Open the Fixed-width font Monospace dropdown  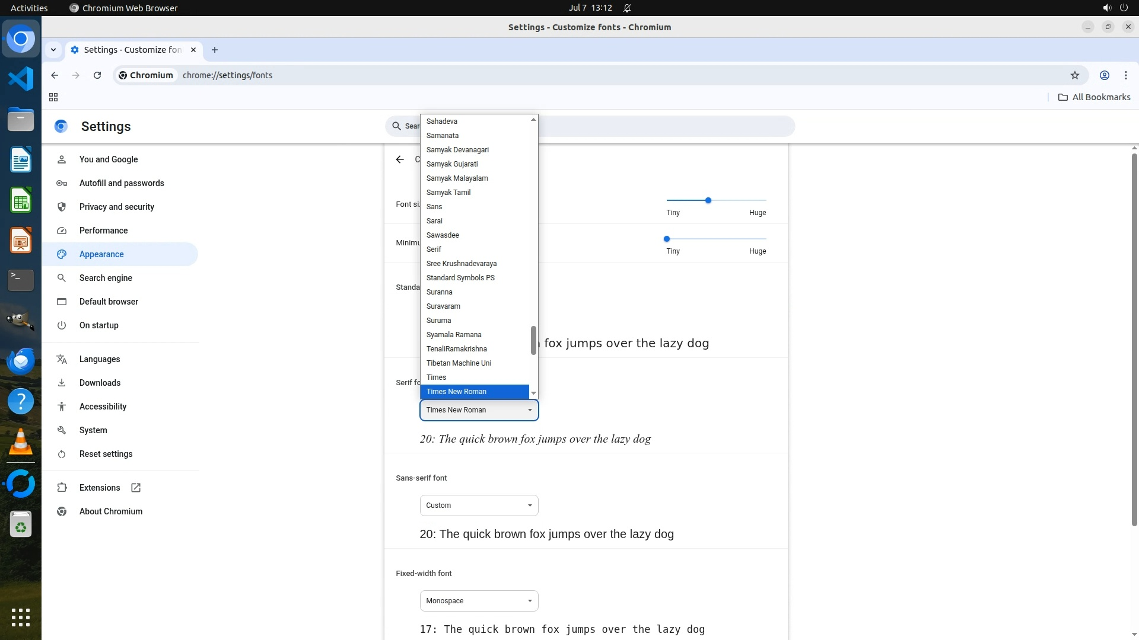(x=479, y=601)
